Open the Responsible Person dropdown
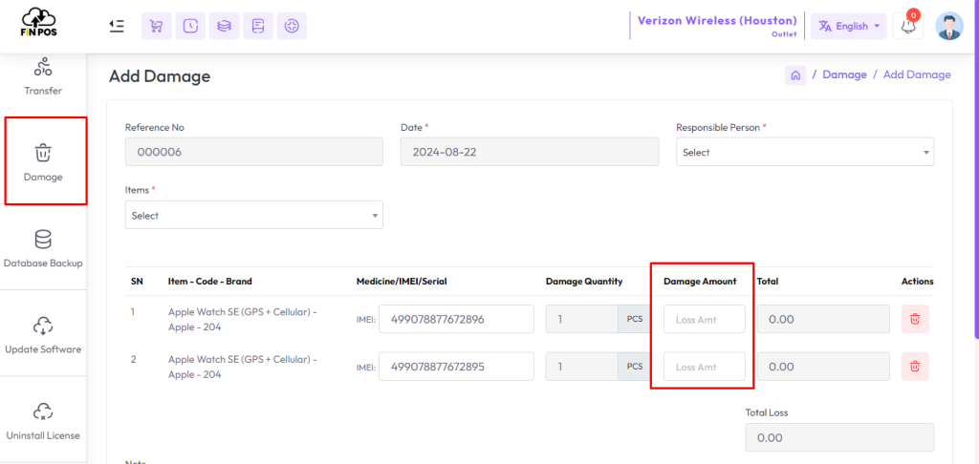Viewport: 979px width, 464px height. [805, 152]
